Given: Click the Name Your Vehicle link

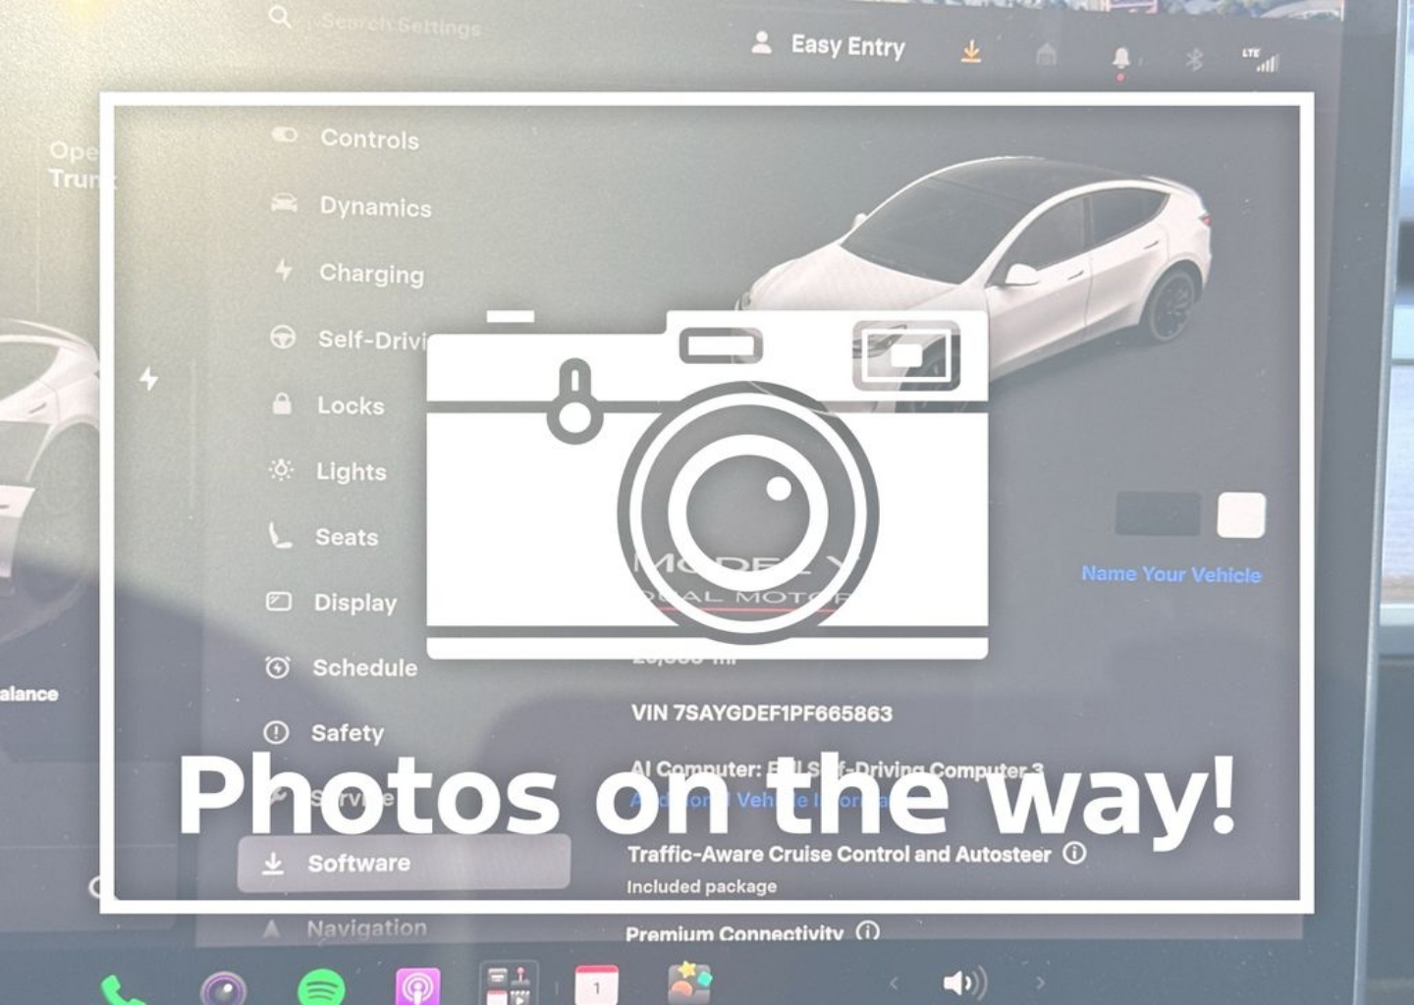Looking at the screenshot, I should 1171,574.
